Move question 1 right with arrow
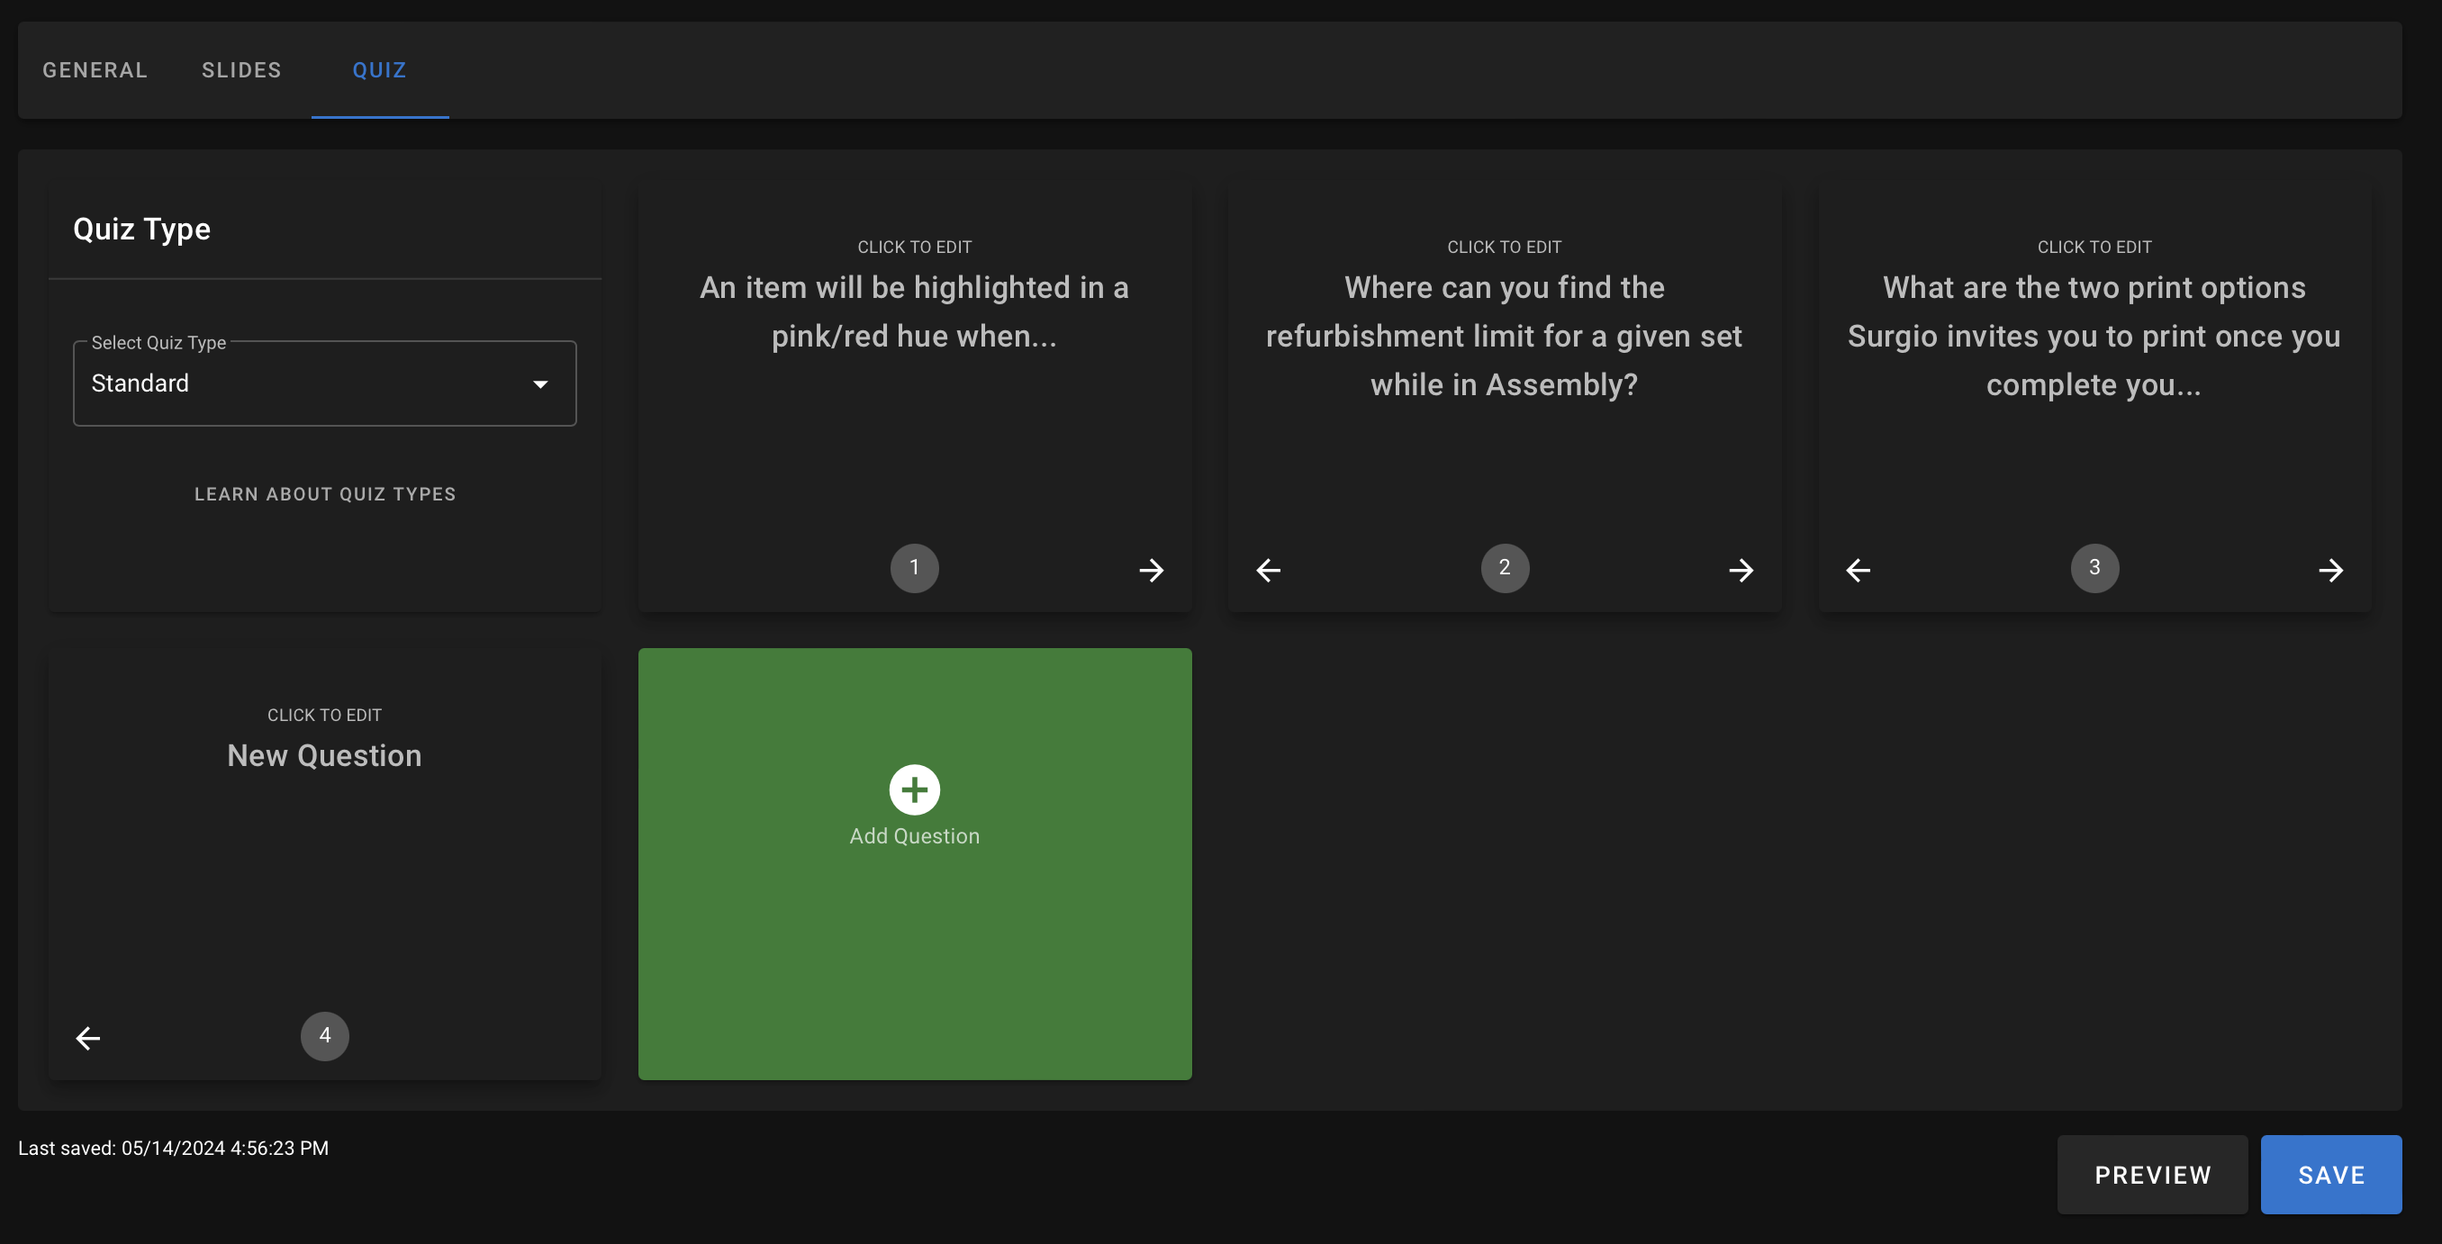Image resolution: width=2442 pixels, height=1244 pixels. pos(1151,570)
